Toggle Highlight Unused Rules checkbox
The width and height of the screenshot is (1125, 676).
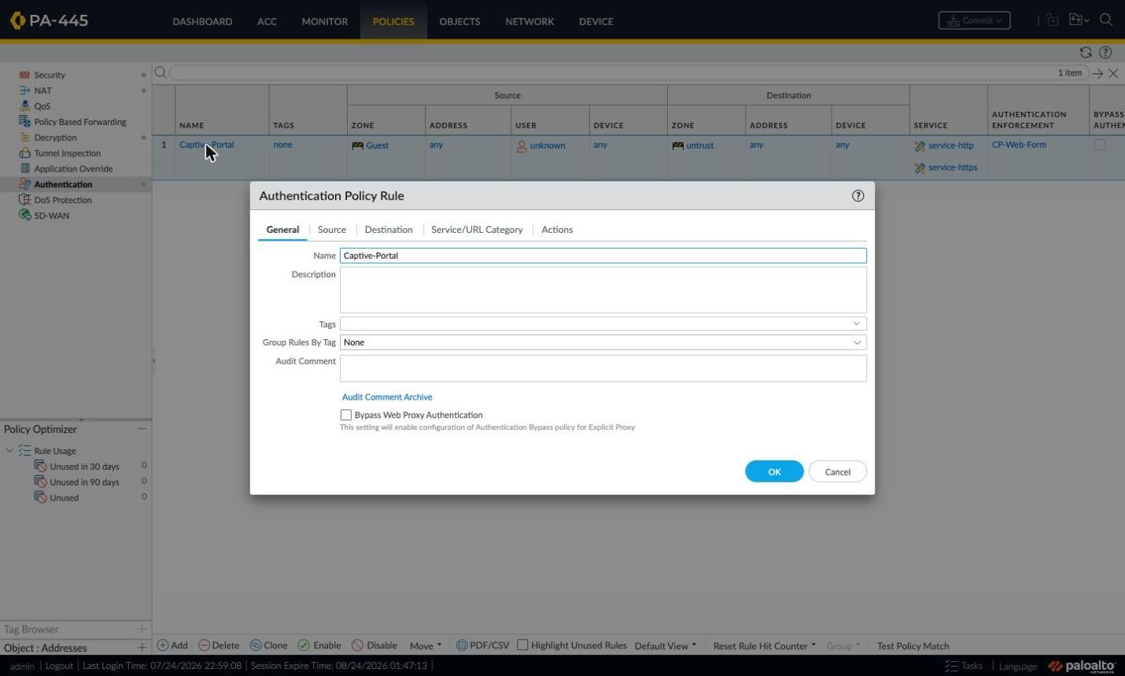522,645
